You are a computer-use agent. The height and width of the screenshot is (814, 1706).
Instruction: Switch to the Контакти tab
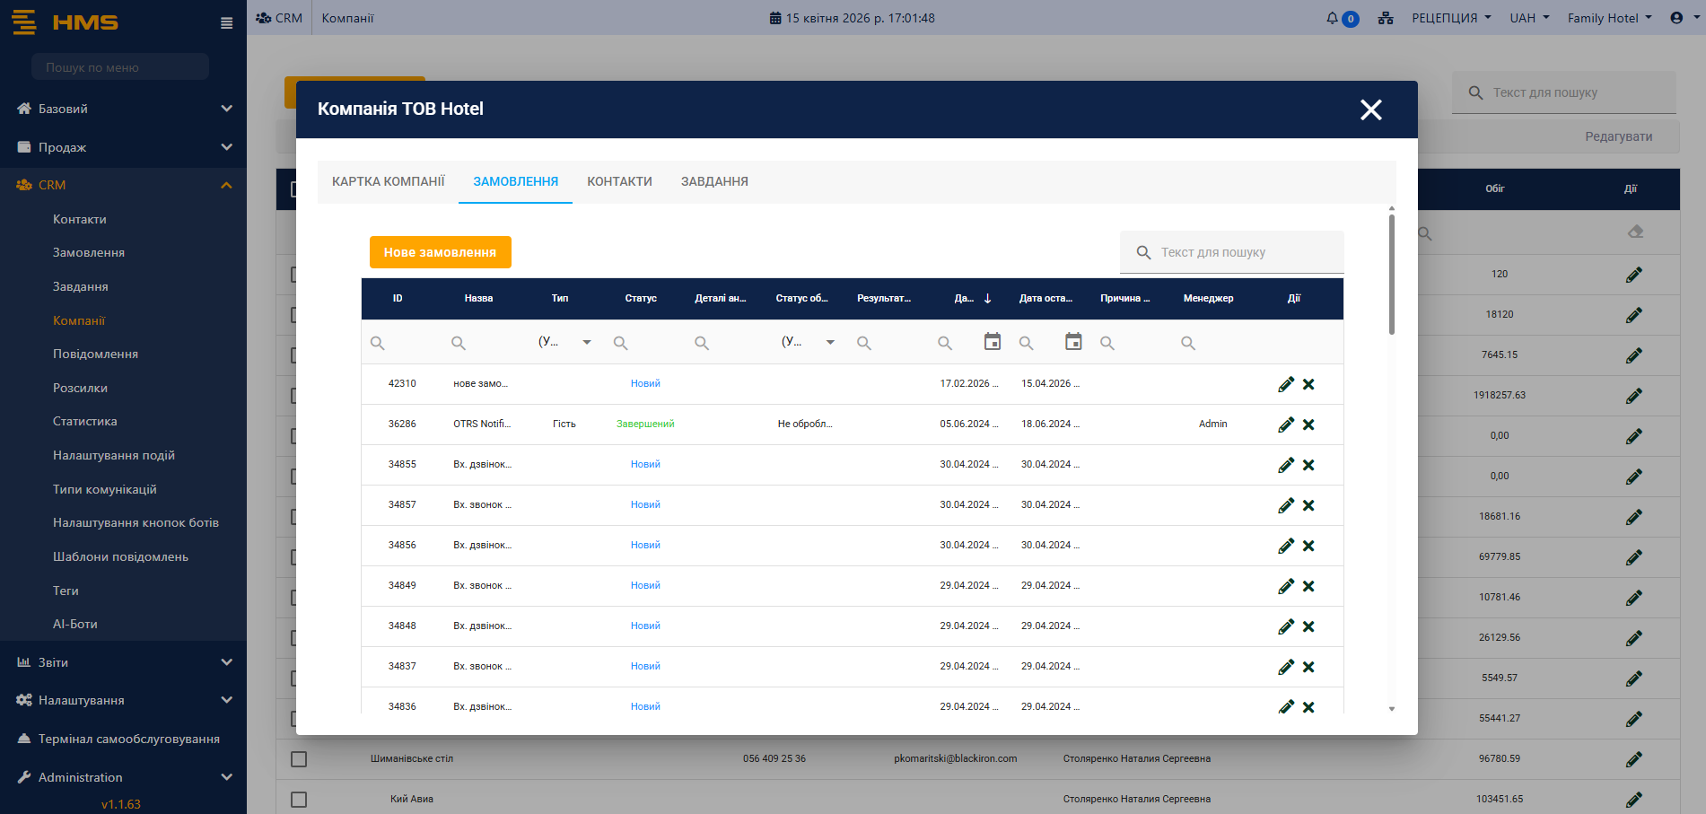pyautogui.click(x=619, y=181)
